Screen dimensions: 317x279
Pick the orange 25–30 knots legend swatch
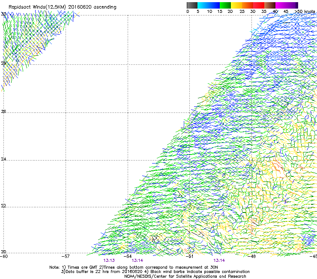coord(248,5)
